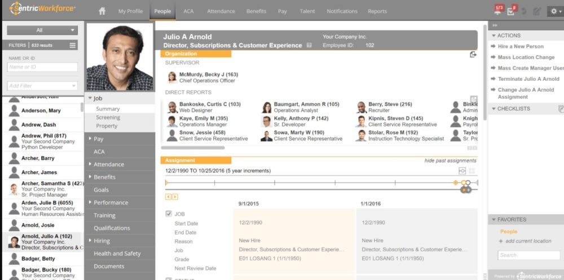
Task: Click the timeline view icon under Assignment
Action: (462, 170)
